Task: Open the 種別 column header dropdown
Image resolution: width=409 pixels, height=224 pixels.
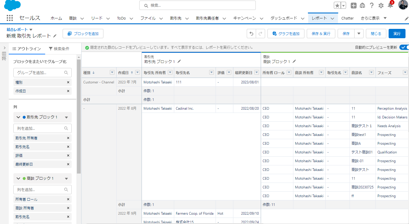Action: (112, 72)
